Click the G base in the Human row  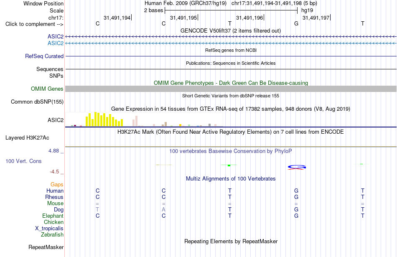296,191
